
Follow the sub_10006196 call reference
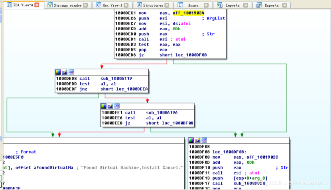[x=162, y=112]
